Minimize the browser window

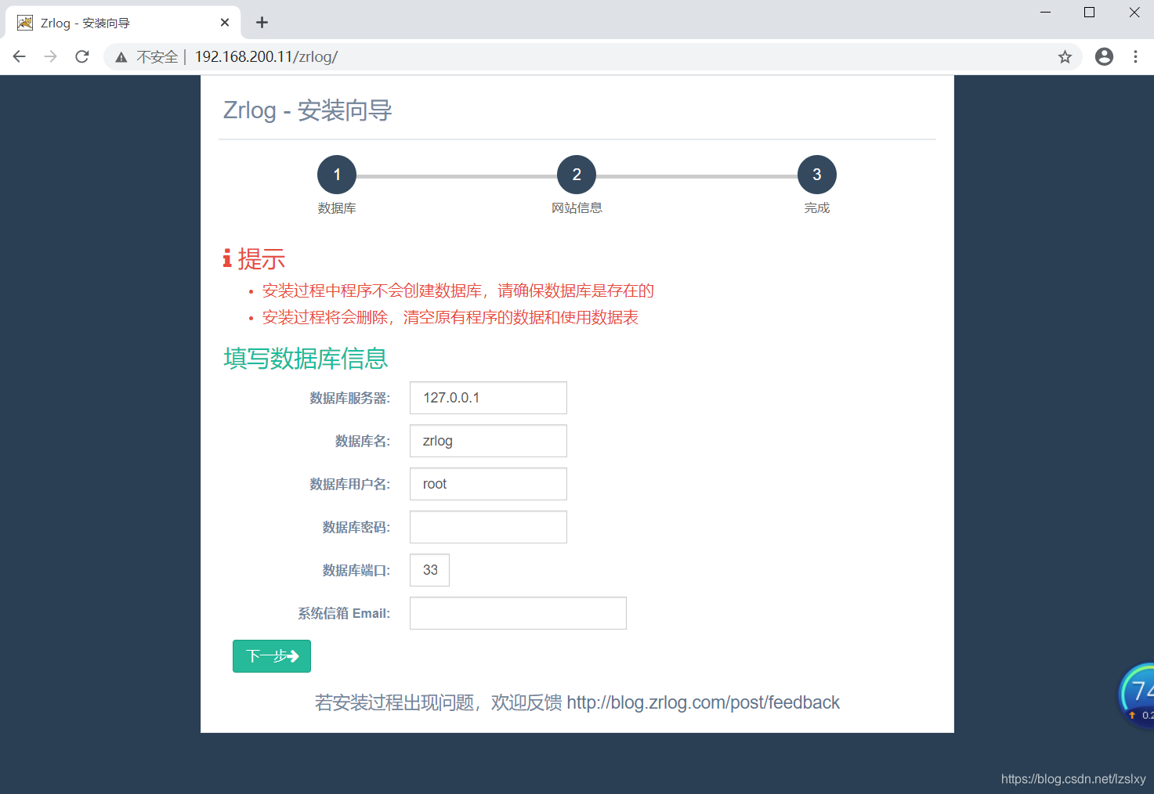click(x=1045, y=13)
